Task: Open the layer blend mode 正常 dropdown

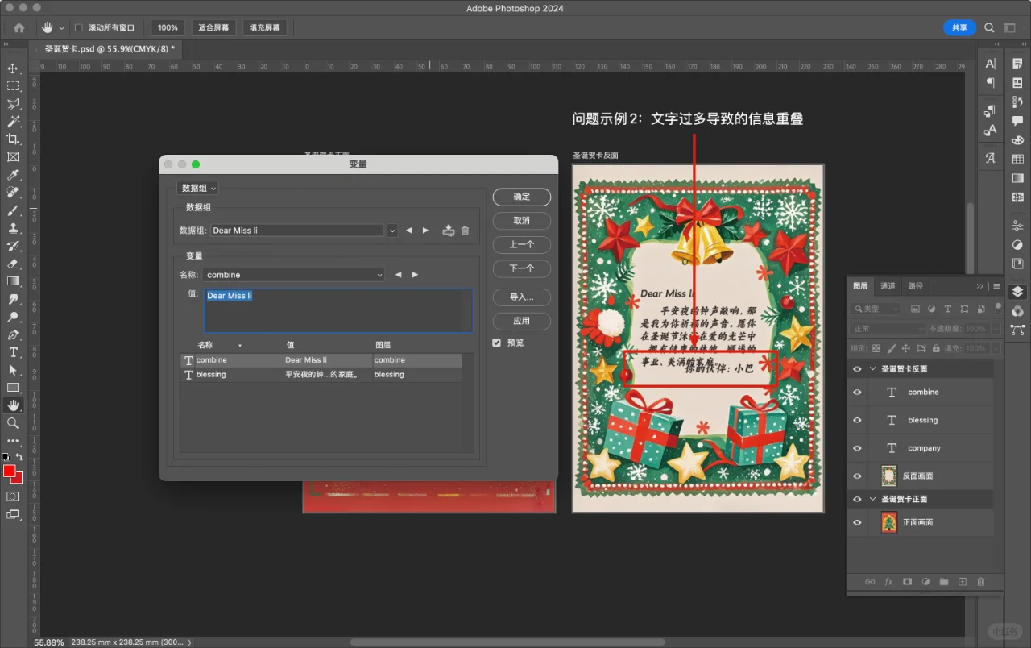Action: pos(888,329)
